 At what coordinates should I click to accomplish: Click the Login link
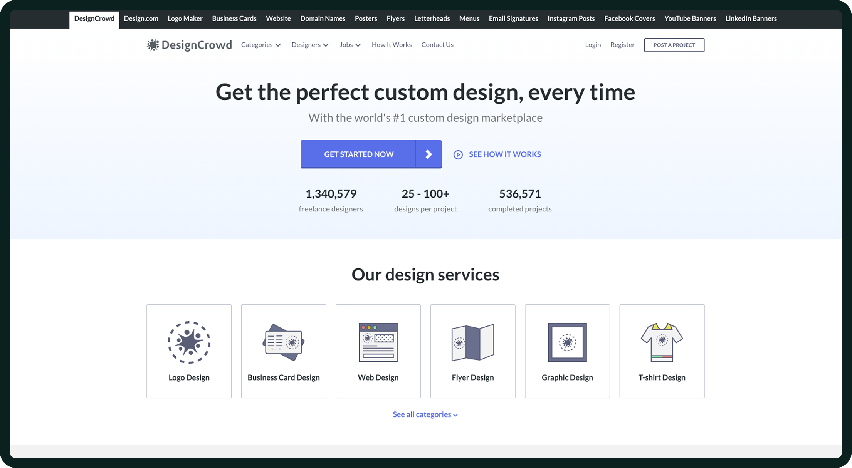tap(593, 45)
